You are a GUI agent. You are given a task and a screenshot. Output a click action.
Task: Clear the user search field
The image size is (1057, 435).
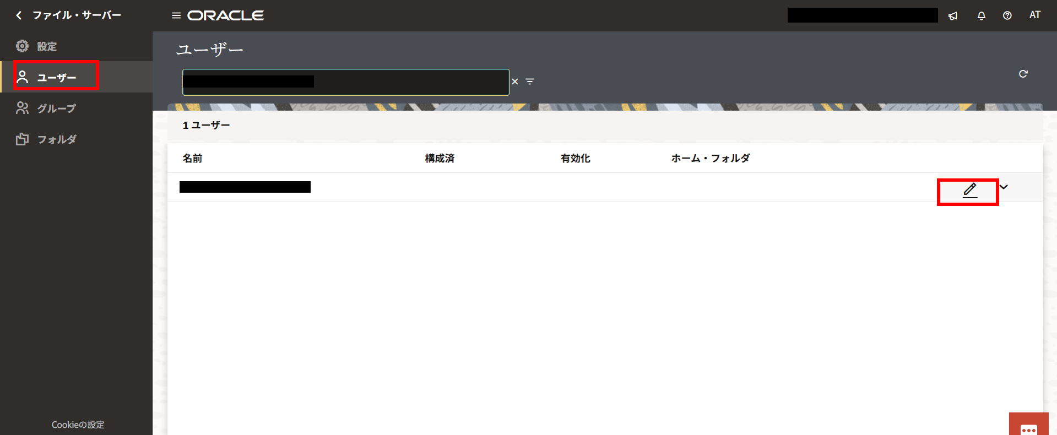click(515, 81)
